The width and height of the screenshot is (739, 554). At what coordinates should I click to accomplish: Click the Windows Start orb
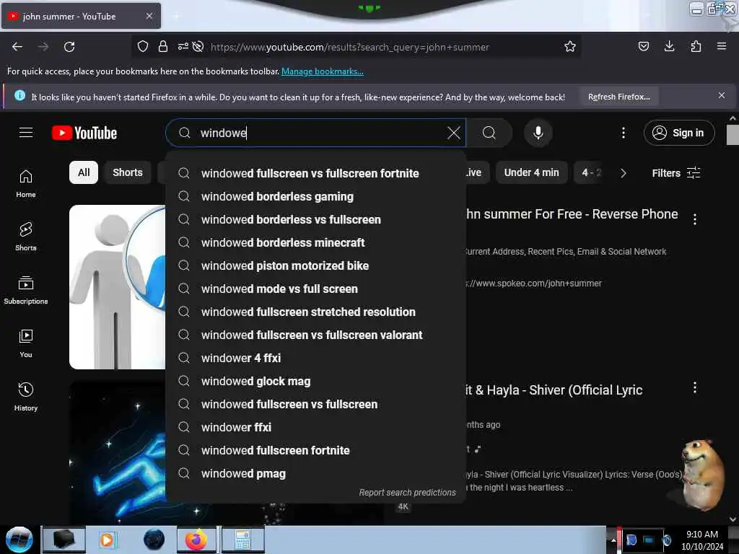pos(19,540)
